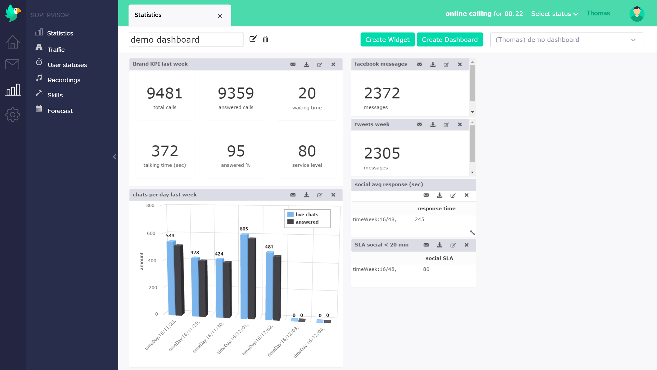Open the mail icon in left rail
The width and height of the screenshot is (657, 370).
[12, 64]
